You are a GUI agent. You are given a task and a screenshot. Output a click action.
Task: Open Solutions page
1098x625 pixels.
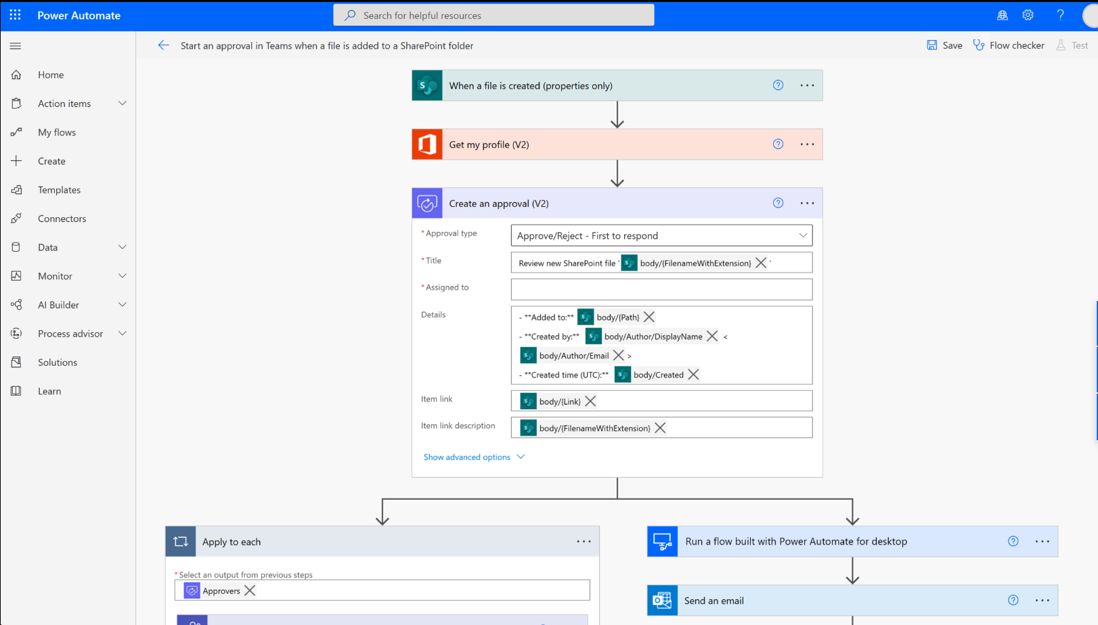click(x=58, y=363)
